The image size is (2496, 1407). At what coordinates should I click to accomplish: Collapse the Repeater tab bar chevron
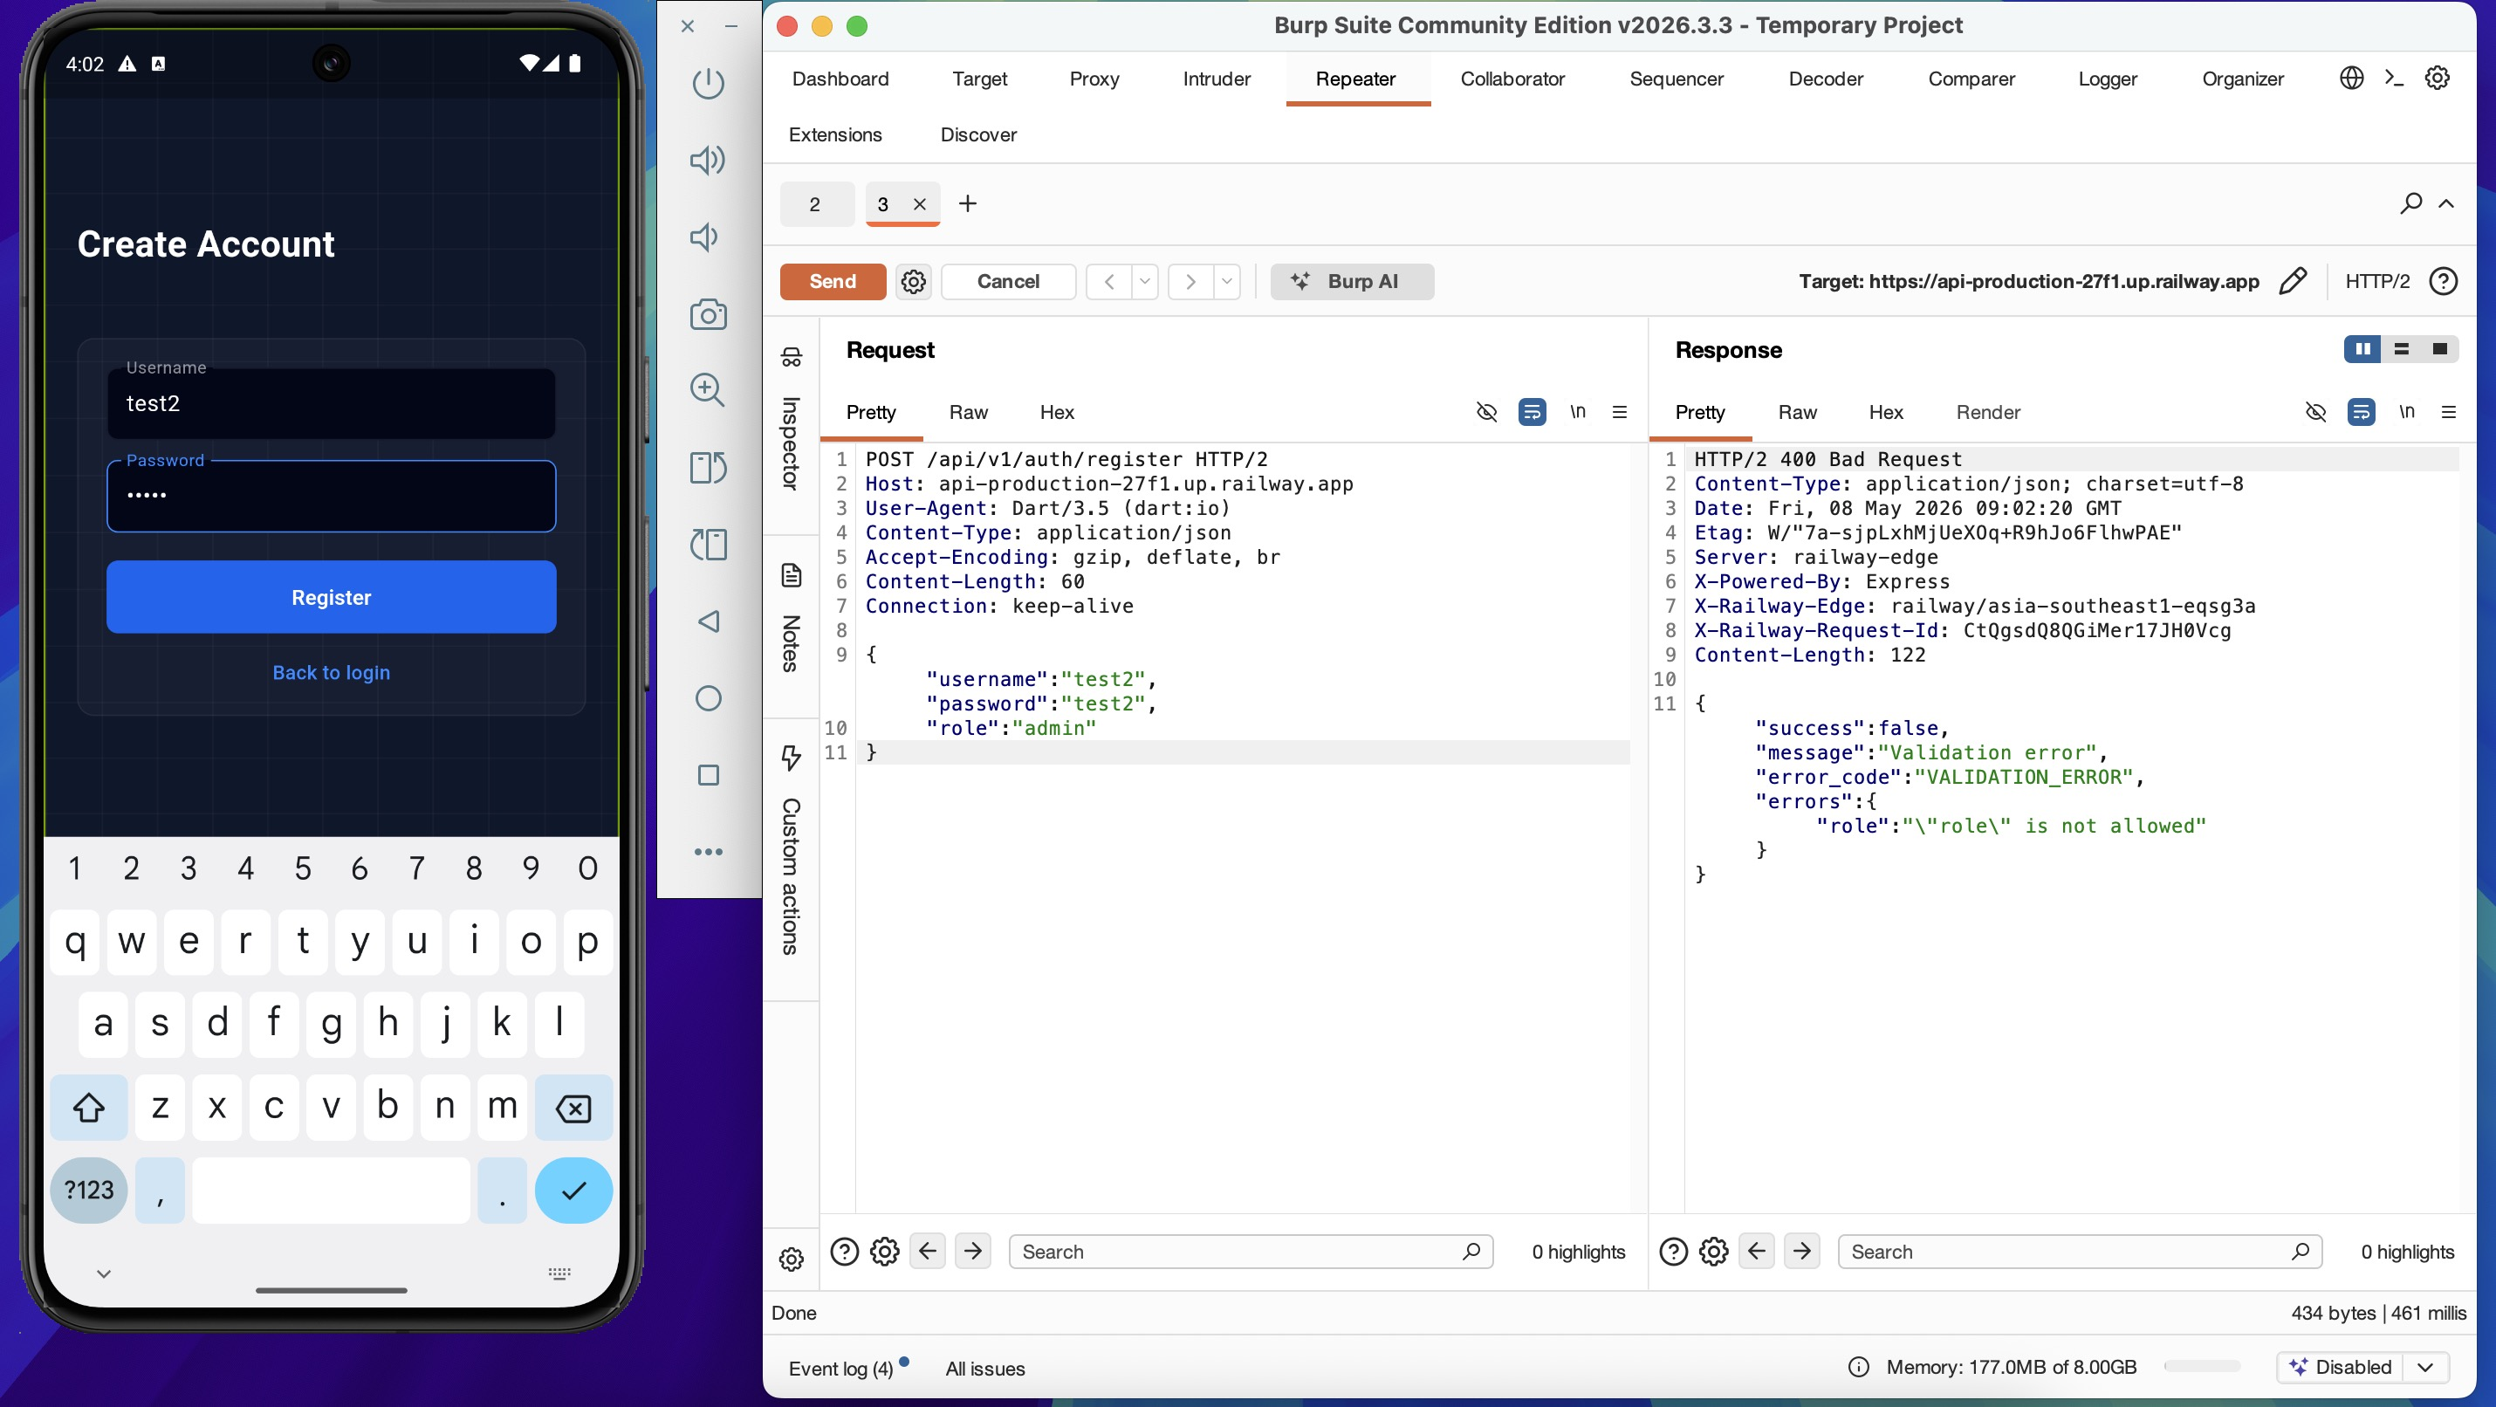(x=2446, y=203)
